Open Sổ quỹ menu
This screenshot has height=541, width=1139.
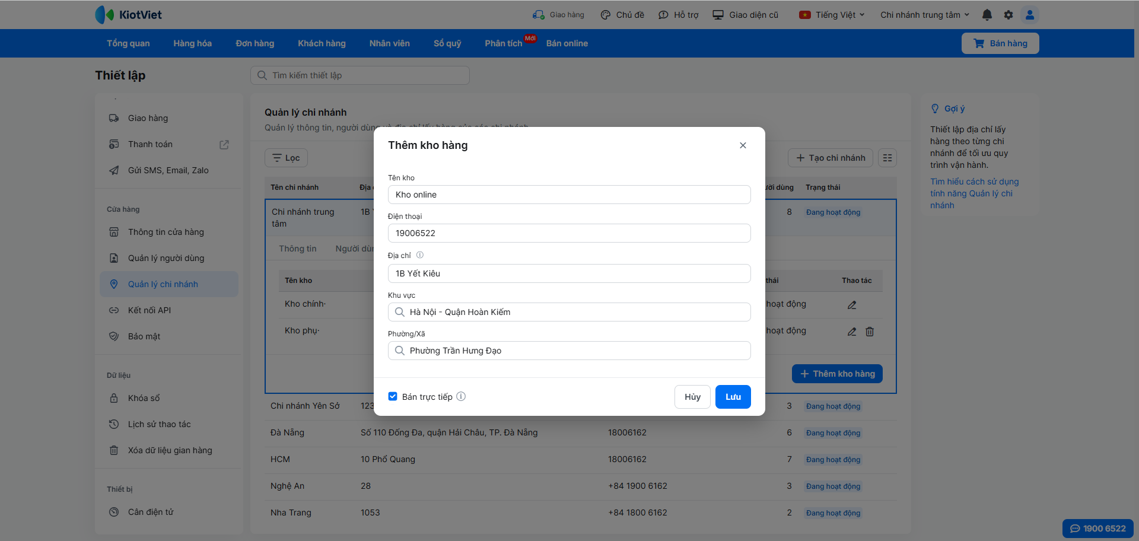(447, 43)
